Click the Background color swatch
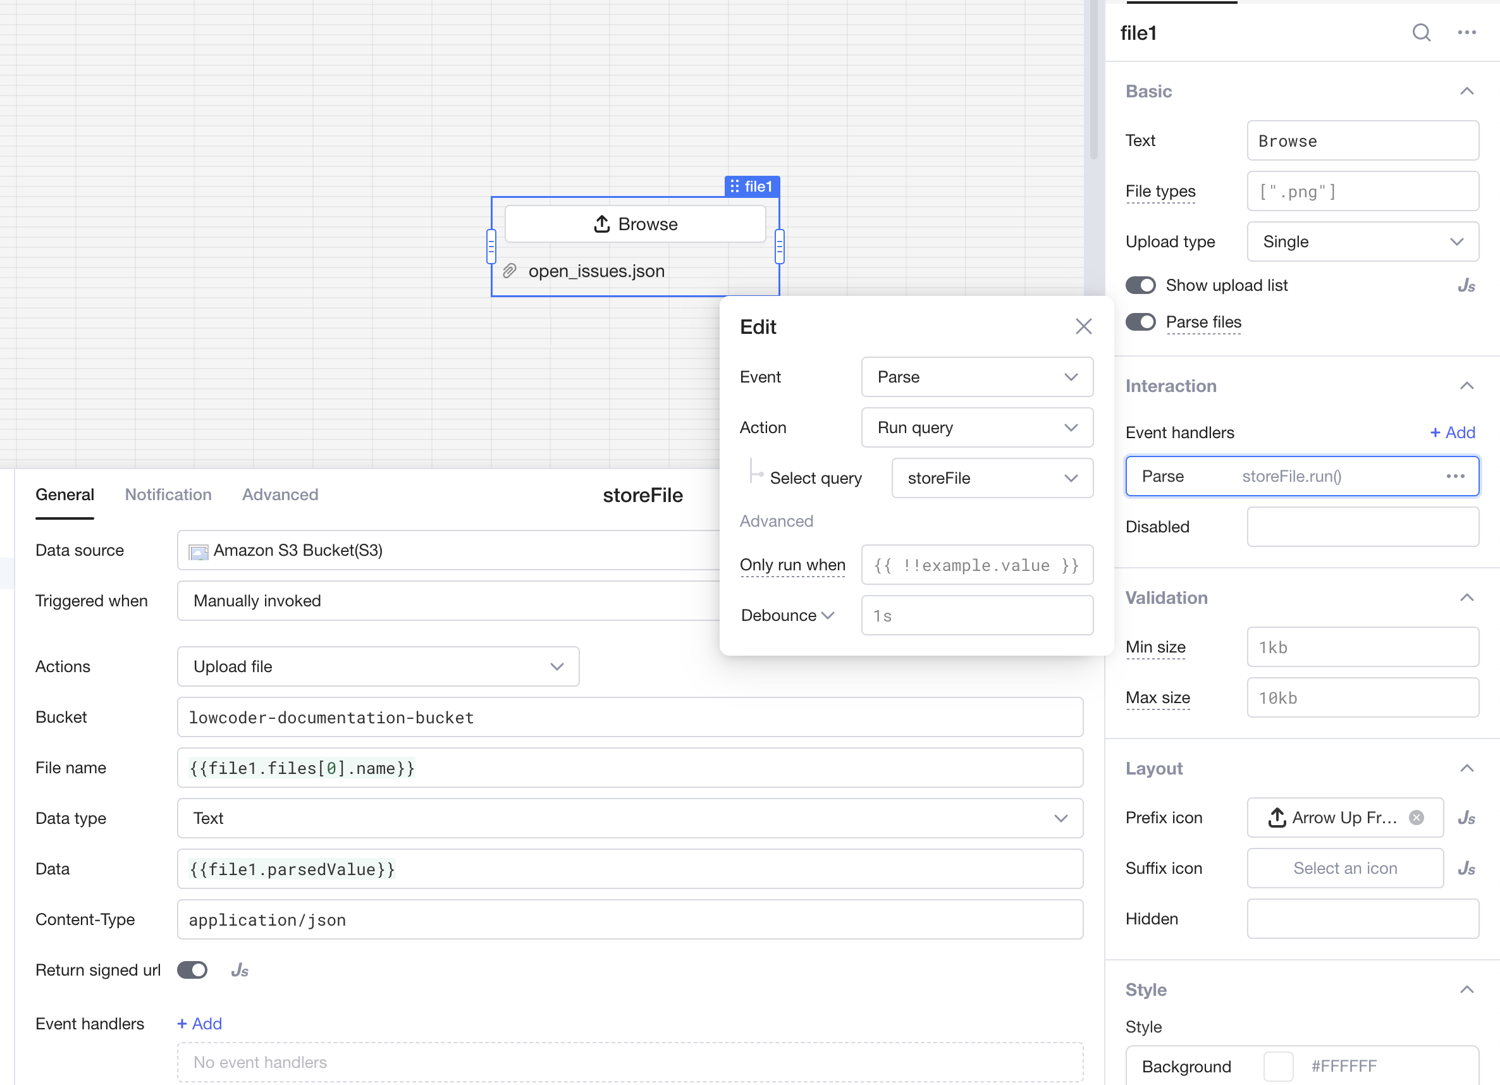 [x=1278, y=1066]
